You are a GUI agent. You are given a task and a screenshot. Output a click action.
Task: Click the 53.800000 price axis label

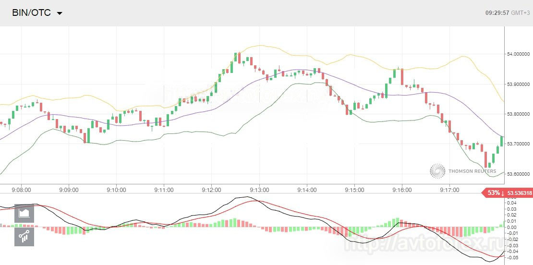pos(518,114)
